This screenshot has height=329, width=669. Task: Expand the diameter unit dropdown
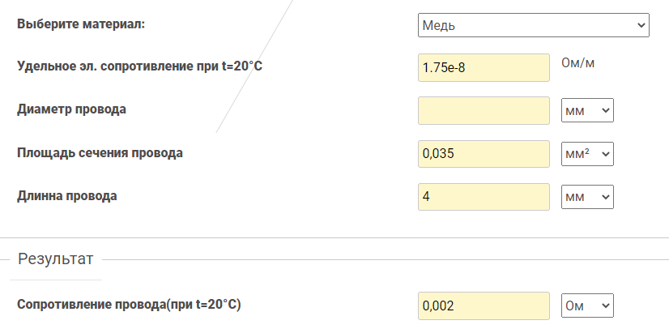pos(588,110)
